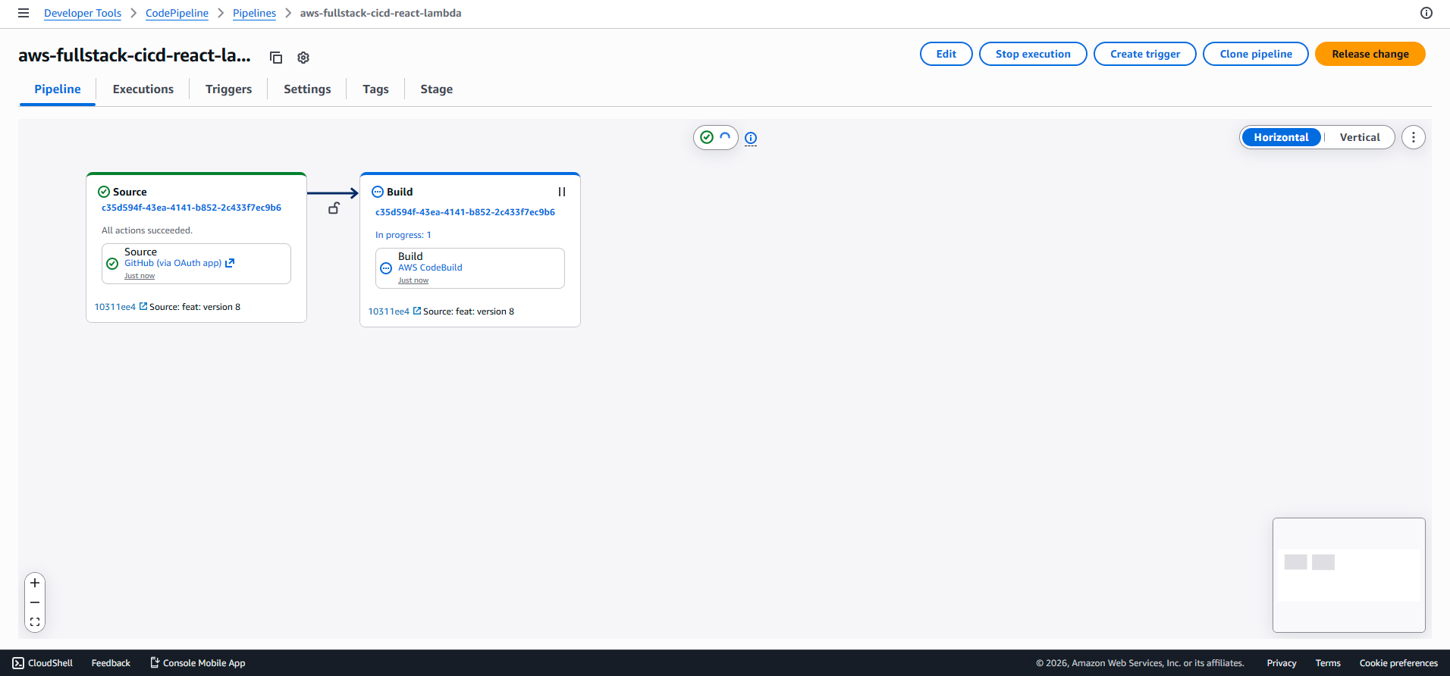Click 'All actions succeeded.' text
The image size is (1450, 676).
click(x=147, y=230)
